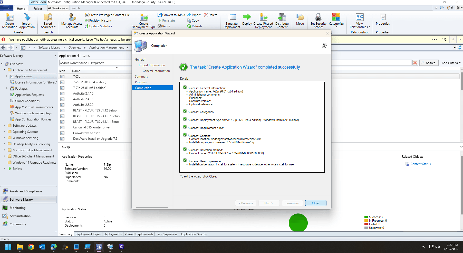Click Update Statistics
Screen dimensions: 463x253
(98, 26)
